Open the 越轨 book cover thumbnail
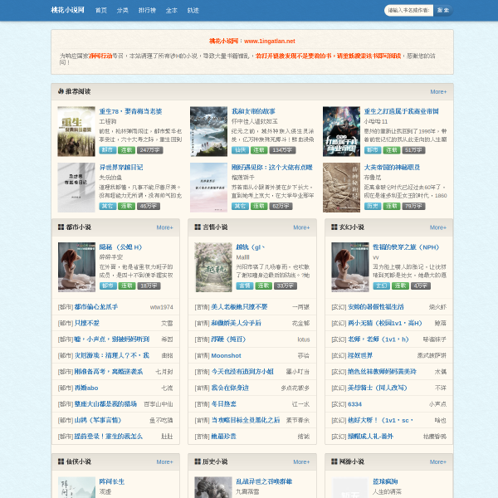 coord(213,267)
